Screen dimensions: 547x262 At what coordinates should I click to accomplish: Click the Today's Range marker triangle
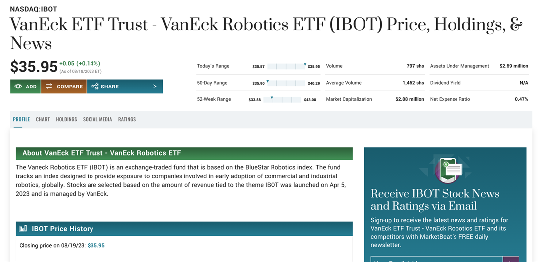305,64
